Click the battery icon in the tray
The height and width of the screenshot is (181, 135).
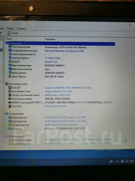tap(122, 161)
